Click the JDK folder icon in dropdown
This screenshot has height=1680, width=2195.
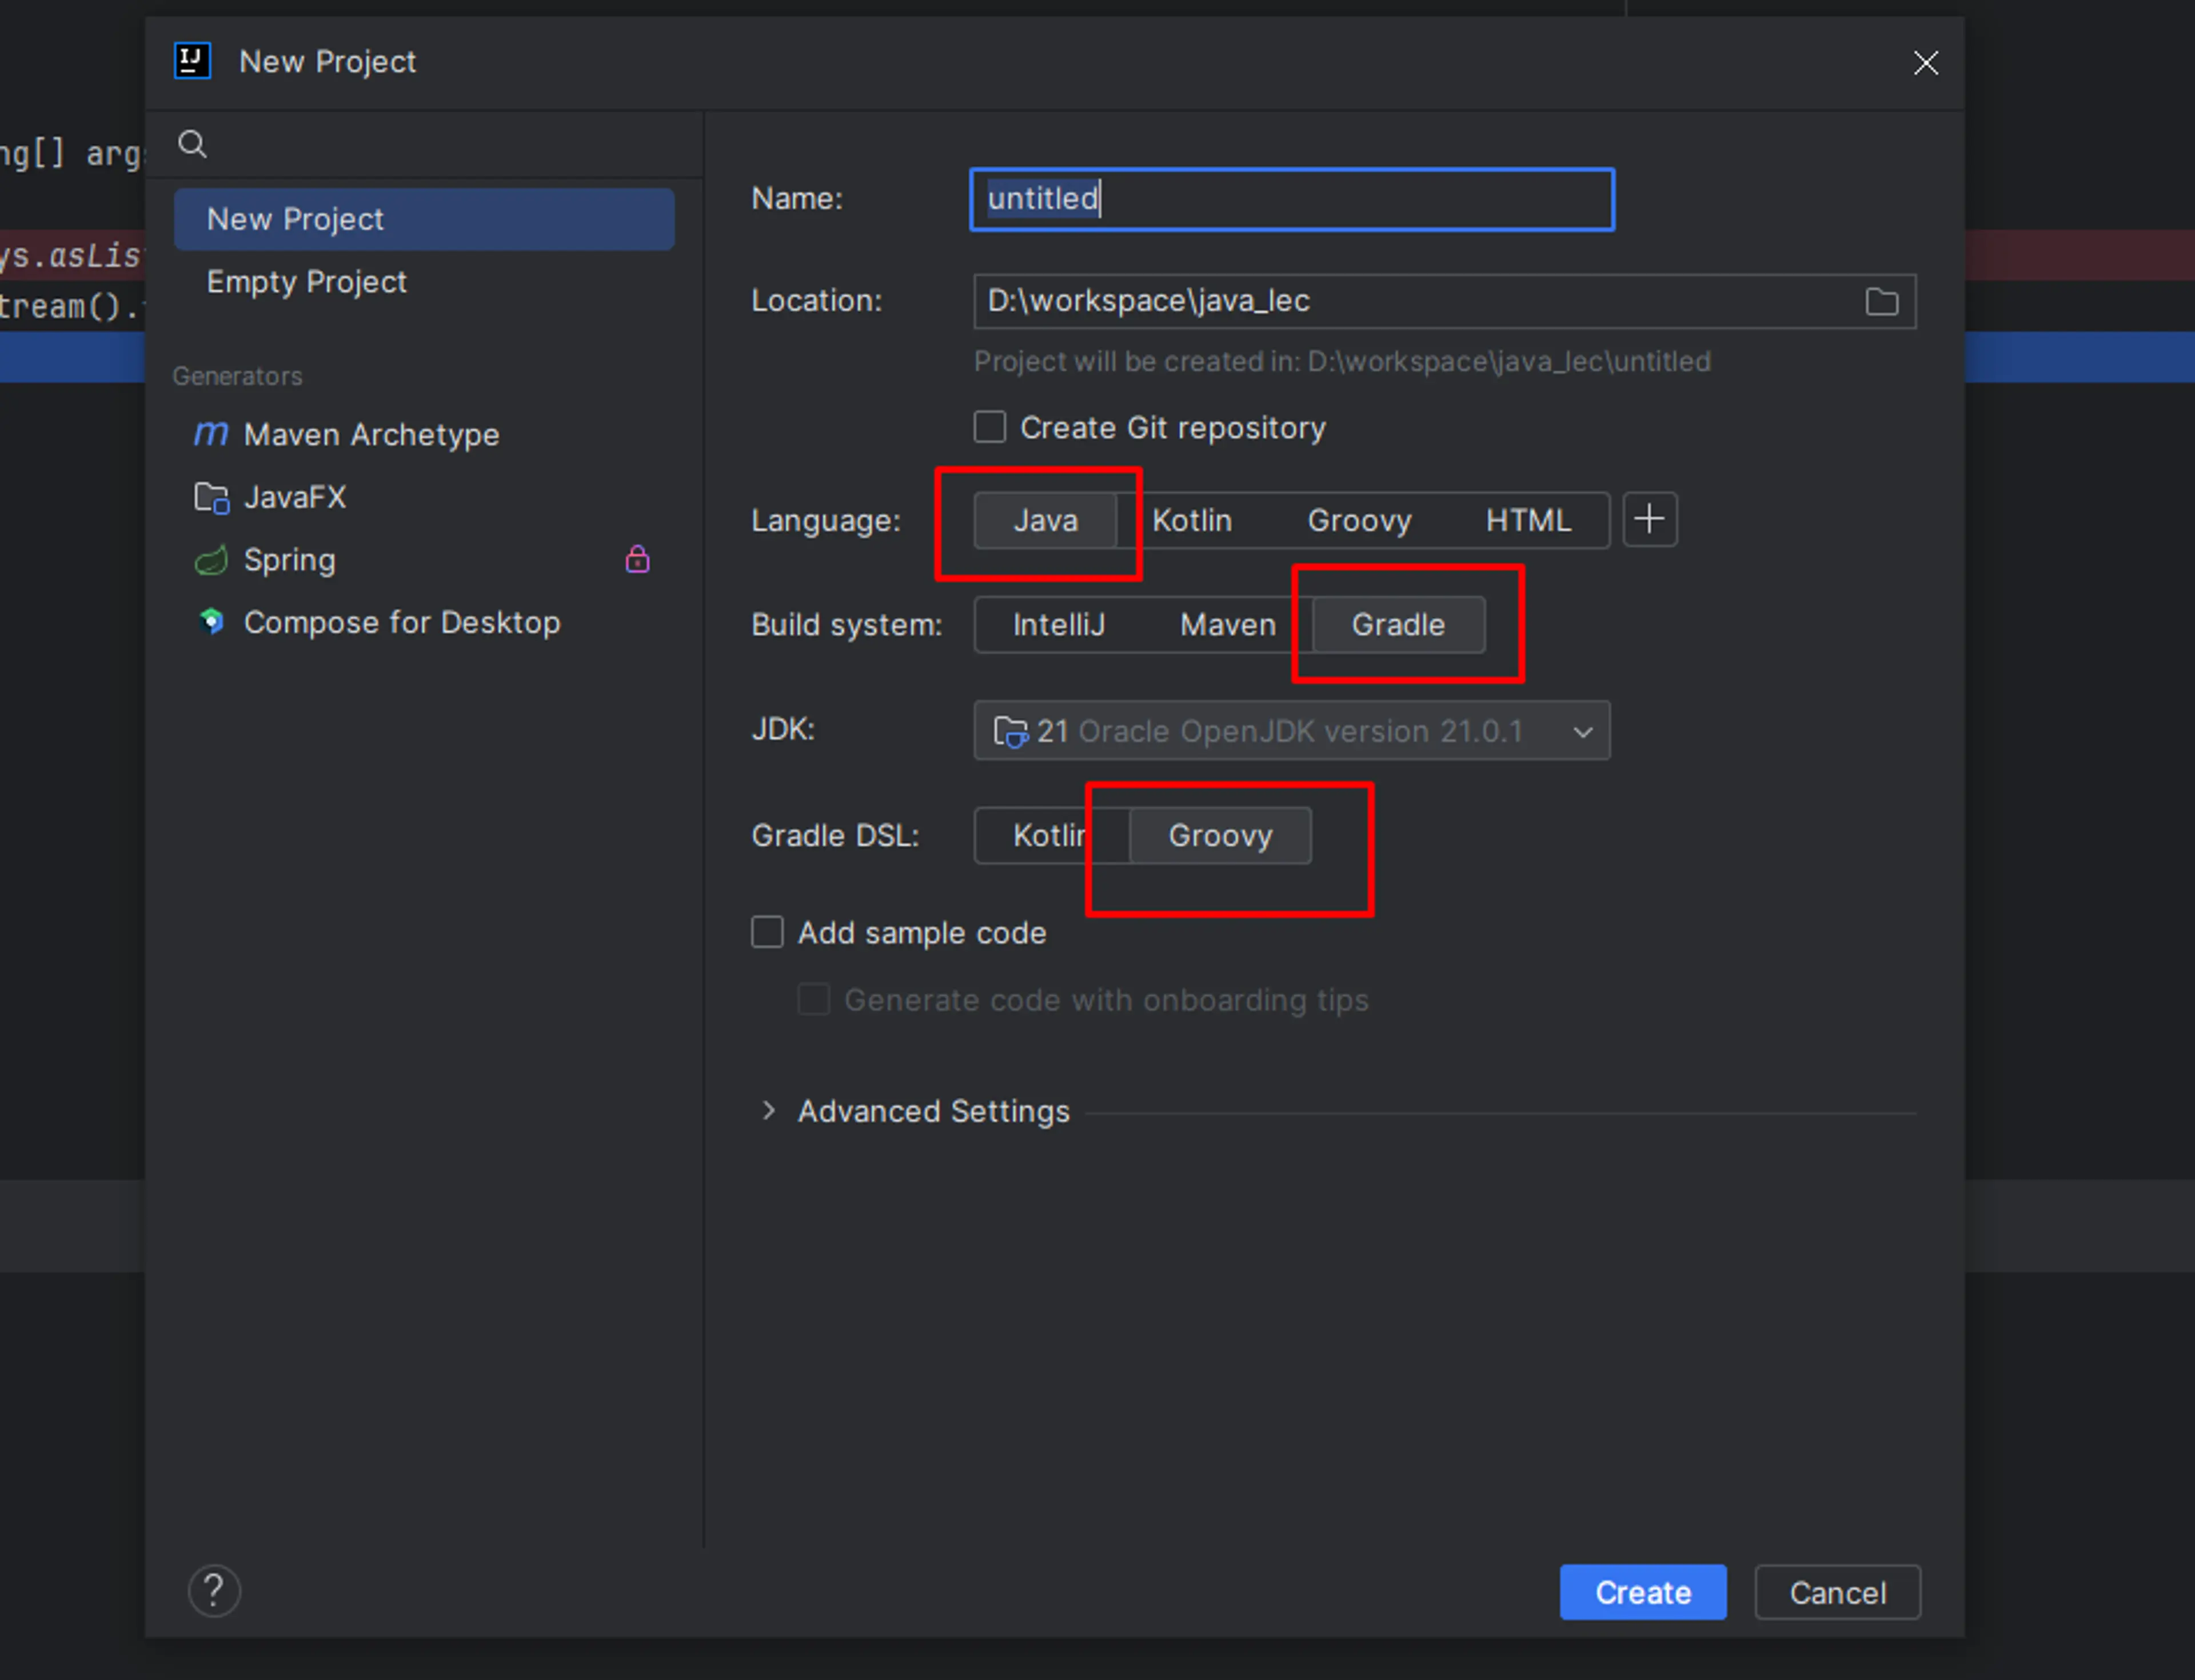click(1011, 732)
